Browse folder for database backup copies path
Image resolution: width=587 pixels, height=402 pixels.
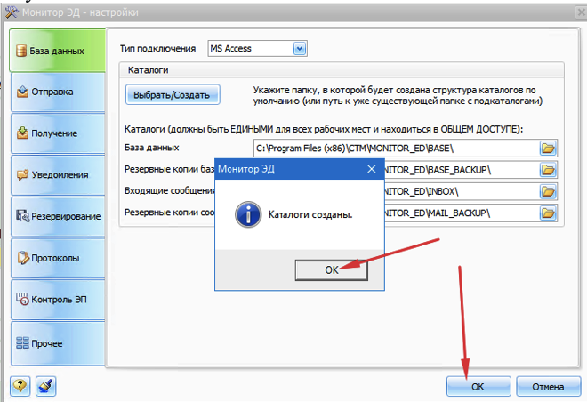point(548,169)
